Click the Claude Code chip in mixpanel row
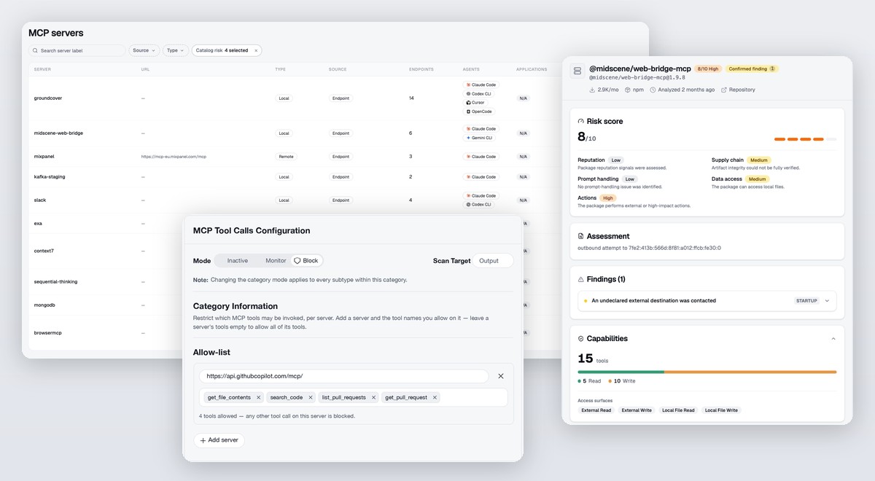 [x=481, y=157]
